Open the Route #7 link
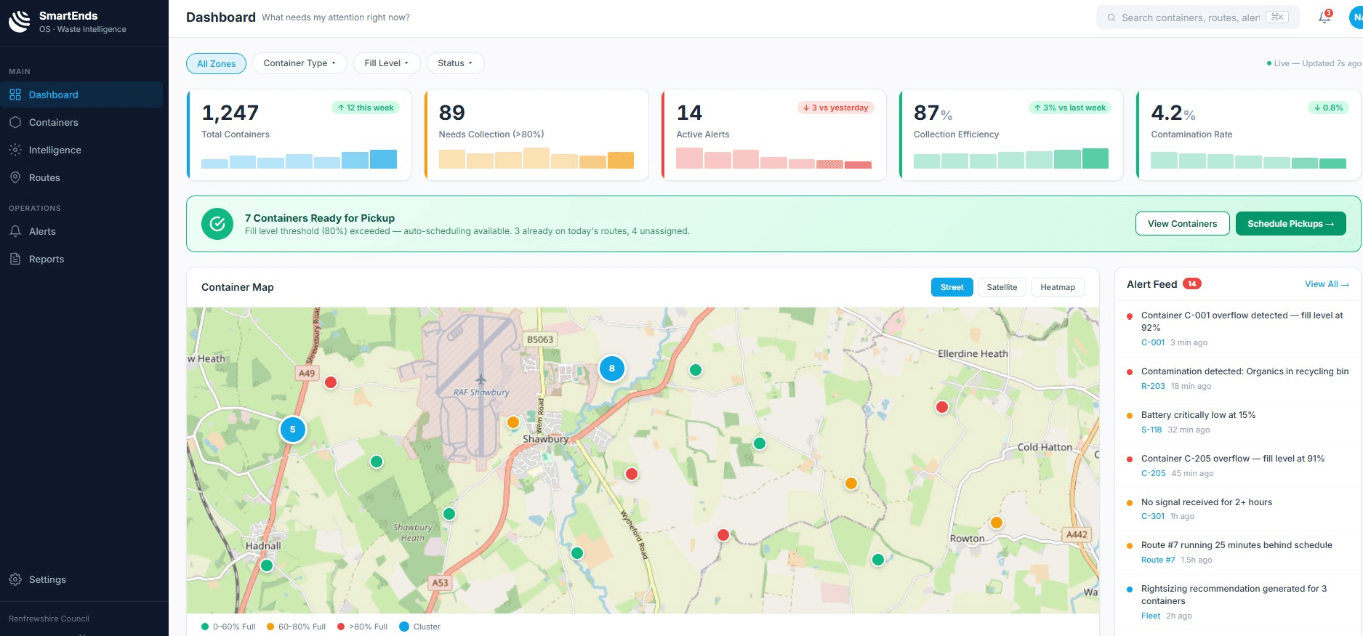The height and width of the screenshot is (636, 1363). (x=1158, y=560)
